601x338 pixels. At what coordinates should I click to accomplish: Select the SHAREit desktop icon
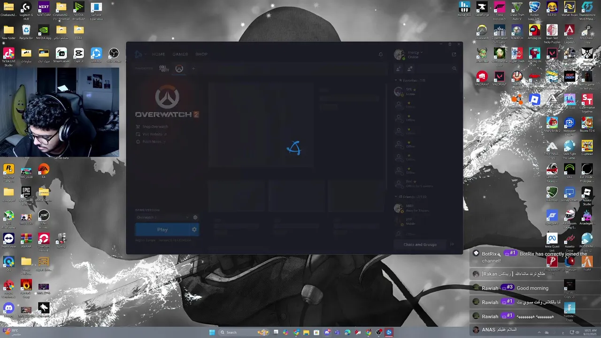(96, 55)
